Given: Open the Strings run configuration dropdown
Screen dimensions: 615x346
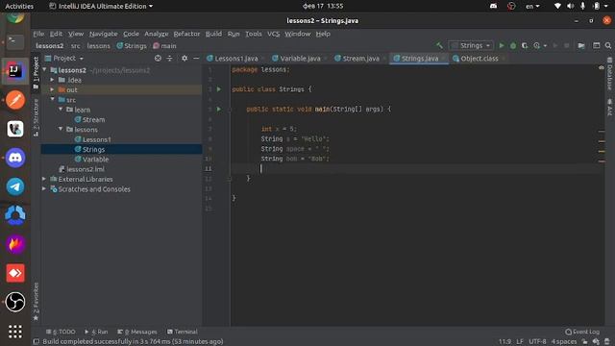Looking at the screenshot, I should 471,45.
